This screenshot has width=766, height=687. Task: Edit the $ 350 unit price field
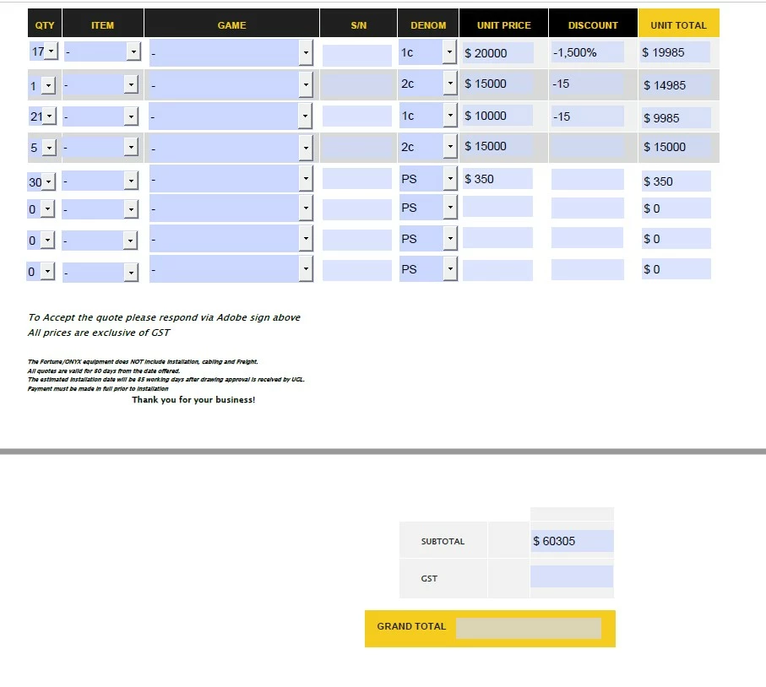[x=497, y=179]
